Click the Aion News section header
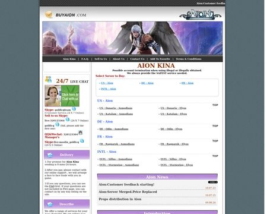This screenshot has width=267, height=214. pos(157,177)
